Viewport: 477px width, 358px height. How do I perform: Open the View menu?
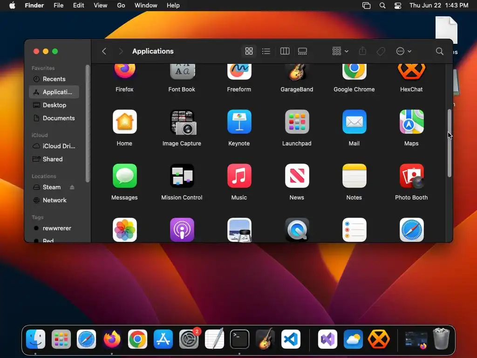(101, 6)
